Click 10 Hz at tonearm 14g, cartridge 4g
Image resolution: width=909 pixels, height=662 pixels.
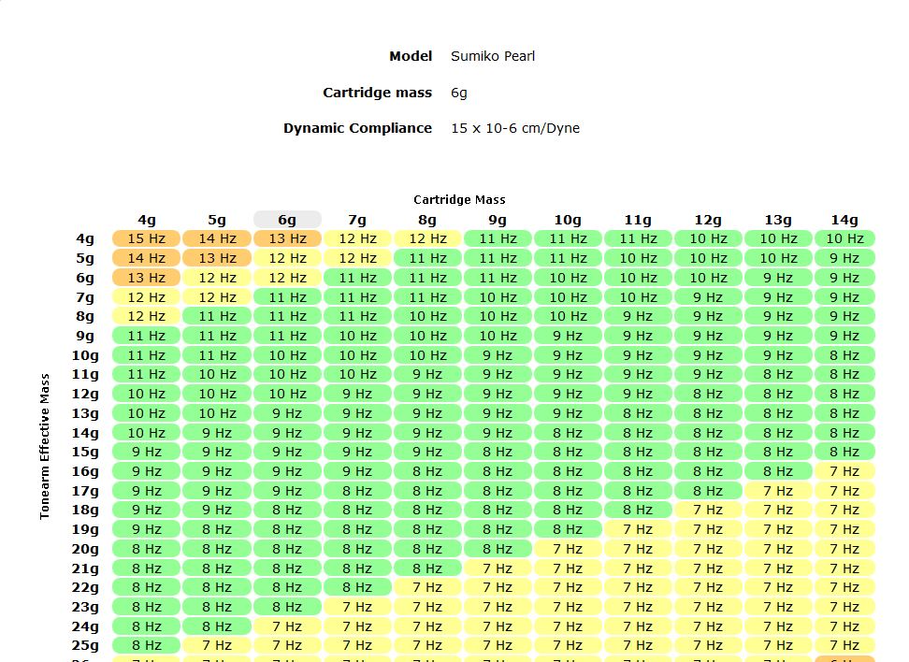147,433
